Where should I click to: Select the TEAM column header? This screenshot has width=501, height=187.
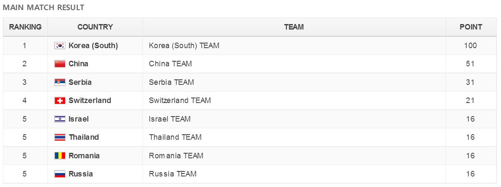(294, 27)
